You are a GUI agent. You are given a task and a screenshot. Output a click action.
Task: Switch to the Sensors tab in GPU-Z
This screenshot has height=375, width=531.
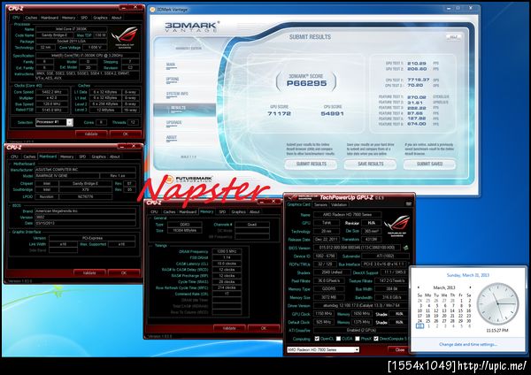pos(320,204)
